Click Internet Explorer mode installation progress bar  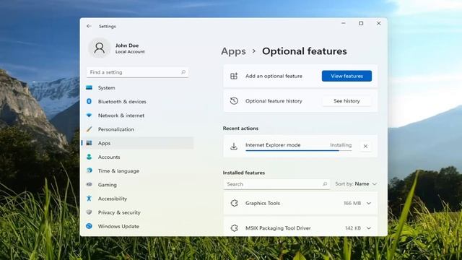click(x=298, y=151)
